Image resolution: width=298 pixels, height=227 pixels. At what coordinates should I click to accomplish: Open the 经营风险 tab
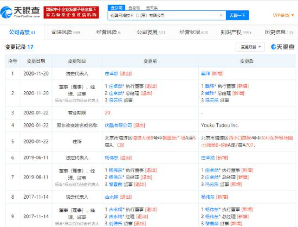coord(108,32)
